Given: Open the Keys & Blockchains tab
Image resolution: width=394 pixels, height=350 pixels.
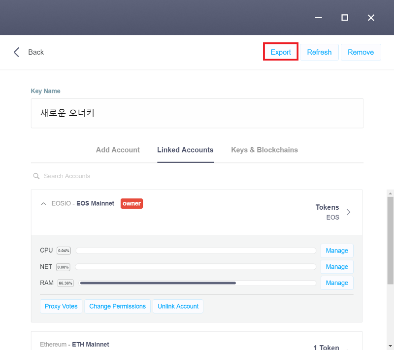Looking at the screenshot, I should pos(264,150).
